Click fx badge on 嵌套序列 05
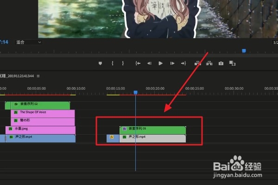 125,129
